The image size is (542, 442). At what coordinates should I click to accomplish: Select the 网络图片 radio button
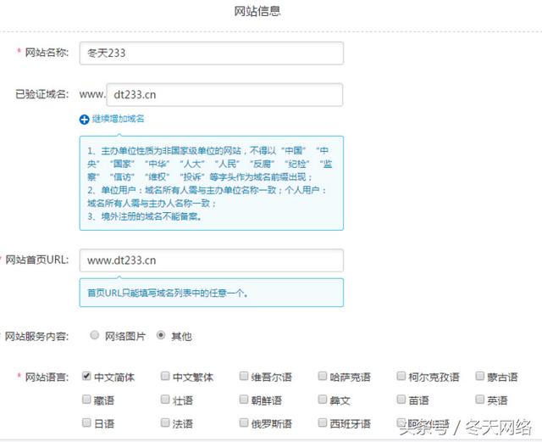tap(94, 336)
